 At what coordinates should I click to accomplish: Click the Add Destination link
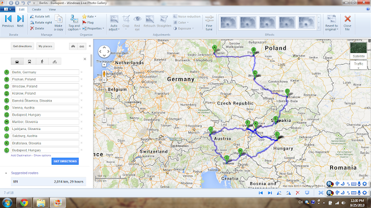tap(21, 155)
